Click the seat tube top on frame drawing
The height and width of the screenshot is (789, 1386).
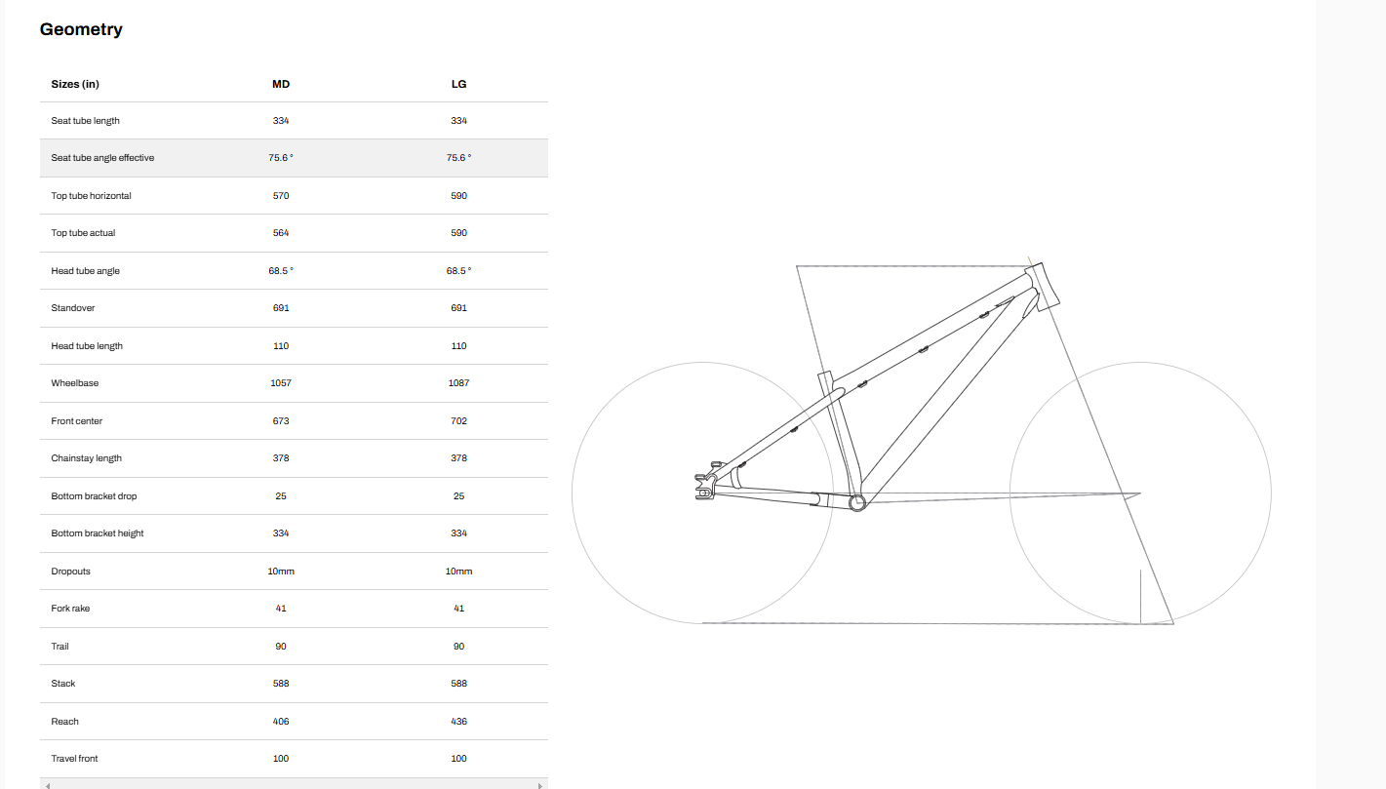pyautogui.click(x=824, y=379)
